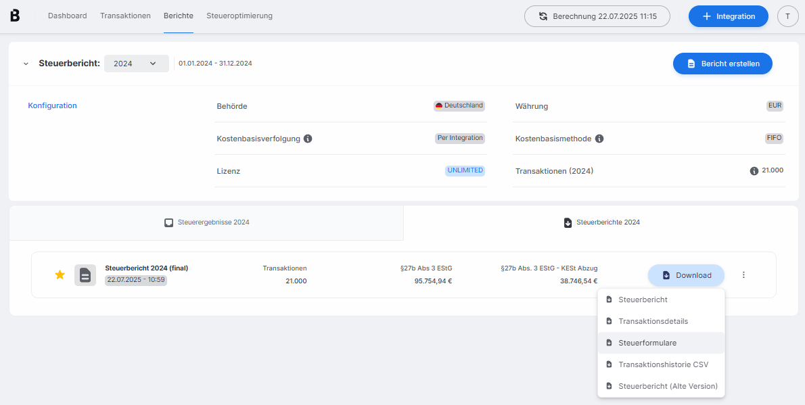Viewport: 805px width, 405px height.
Task: Click the yellow favorite star icon
Action: 60,275
